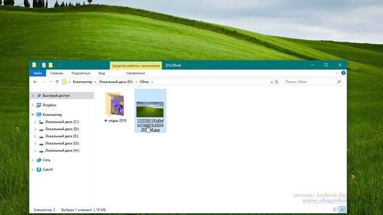Go forward with the right arrow
Screen dimensions: 383x215
(44, 82)
